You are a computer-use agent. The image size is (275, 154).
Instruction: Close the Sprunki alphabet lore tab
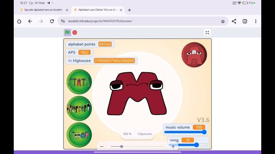67,10
